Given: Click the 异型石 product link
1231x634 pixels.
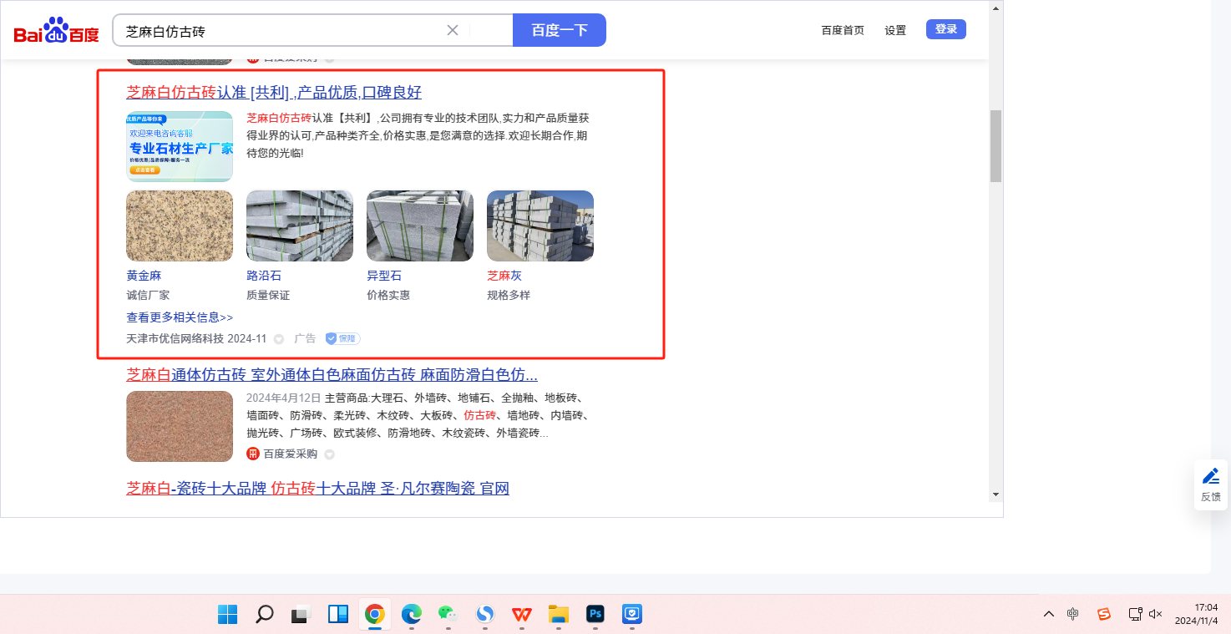Looking at the screenshot, I should (x=384, y=276).
